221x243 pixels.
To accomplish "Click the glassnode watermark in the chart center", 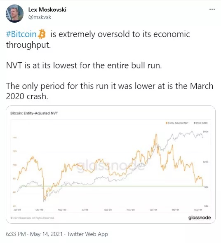I will [x=111, y=166].
